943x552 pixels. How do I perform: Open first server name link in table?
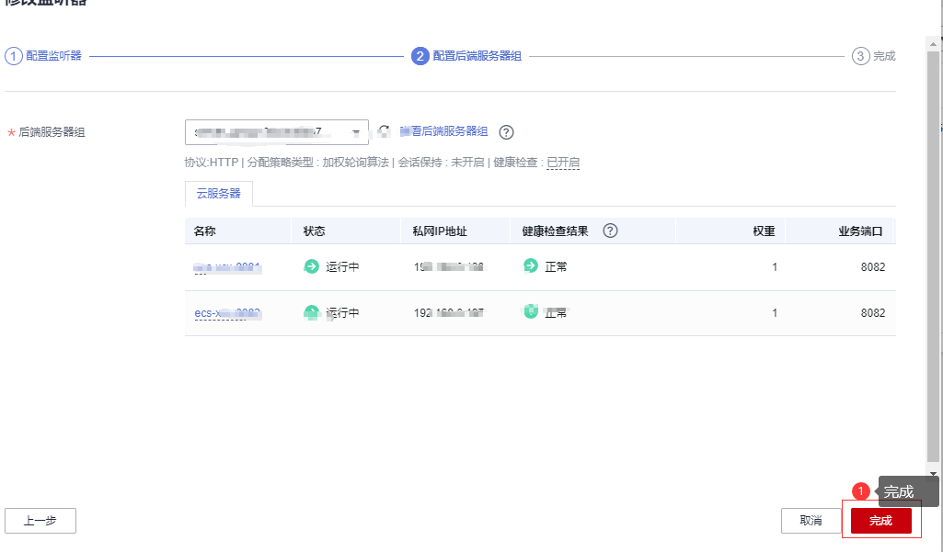click(x=227, y=267)
